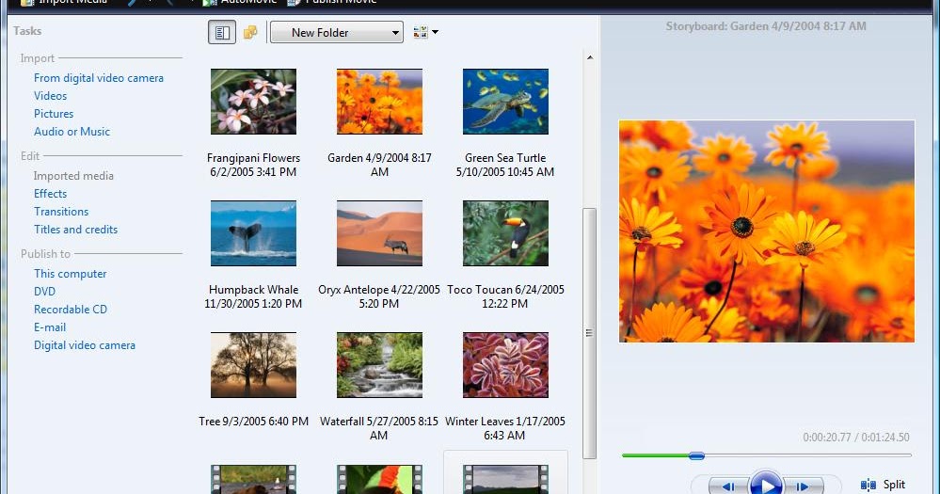Click the media list vertical scrollbar thumb
The image size is (940, 494).
pos(590,333)
